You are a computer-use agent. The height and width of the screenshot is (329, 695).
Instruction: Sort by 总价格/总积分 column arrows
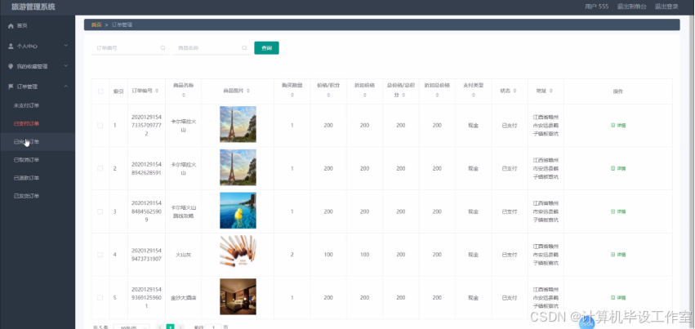tap(403, 96)
